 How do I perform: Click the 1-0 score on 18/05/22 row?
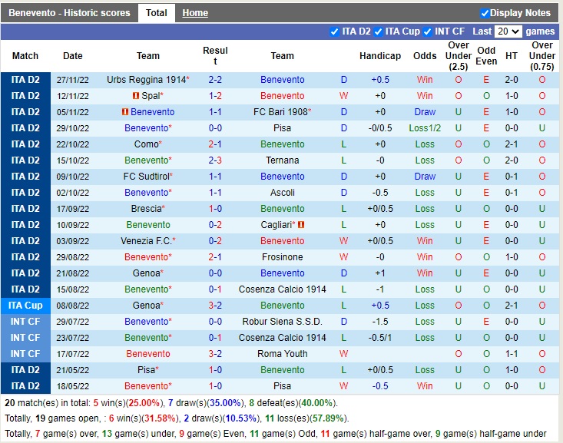click(x=215, y=386)
